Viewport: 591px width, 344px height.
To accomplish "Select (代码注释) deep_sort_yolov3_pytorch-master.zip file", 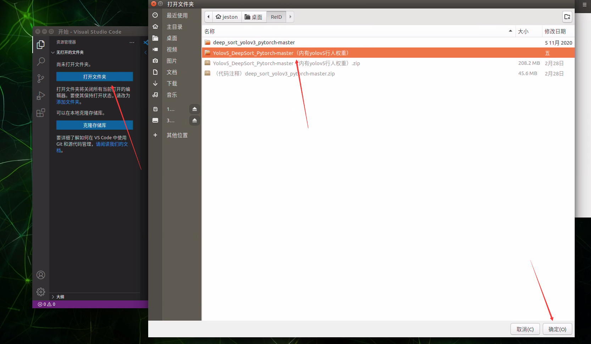I will tap(388, 73).
